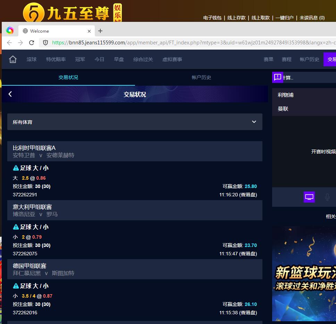This screenshot has width=336, height=324.
Task: Click the 意大利甲组联赛 match header
Action: [x=135, y=210]
